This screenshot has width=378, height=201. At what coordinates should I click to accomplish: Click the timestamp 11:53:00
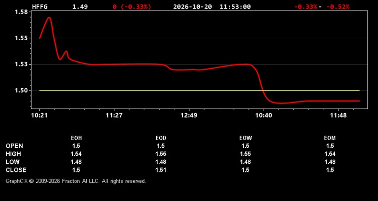(x=235, y=7)
